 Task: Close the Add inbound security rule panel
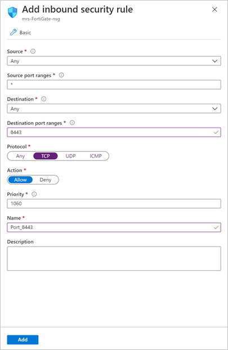[x=214, y=10]
